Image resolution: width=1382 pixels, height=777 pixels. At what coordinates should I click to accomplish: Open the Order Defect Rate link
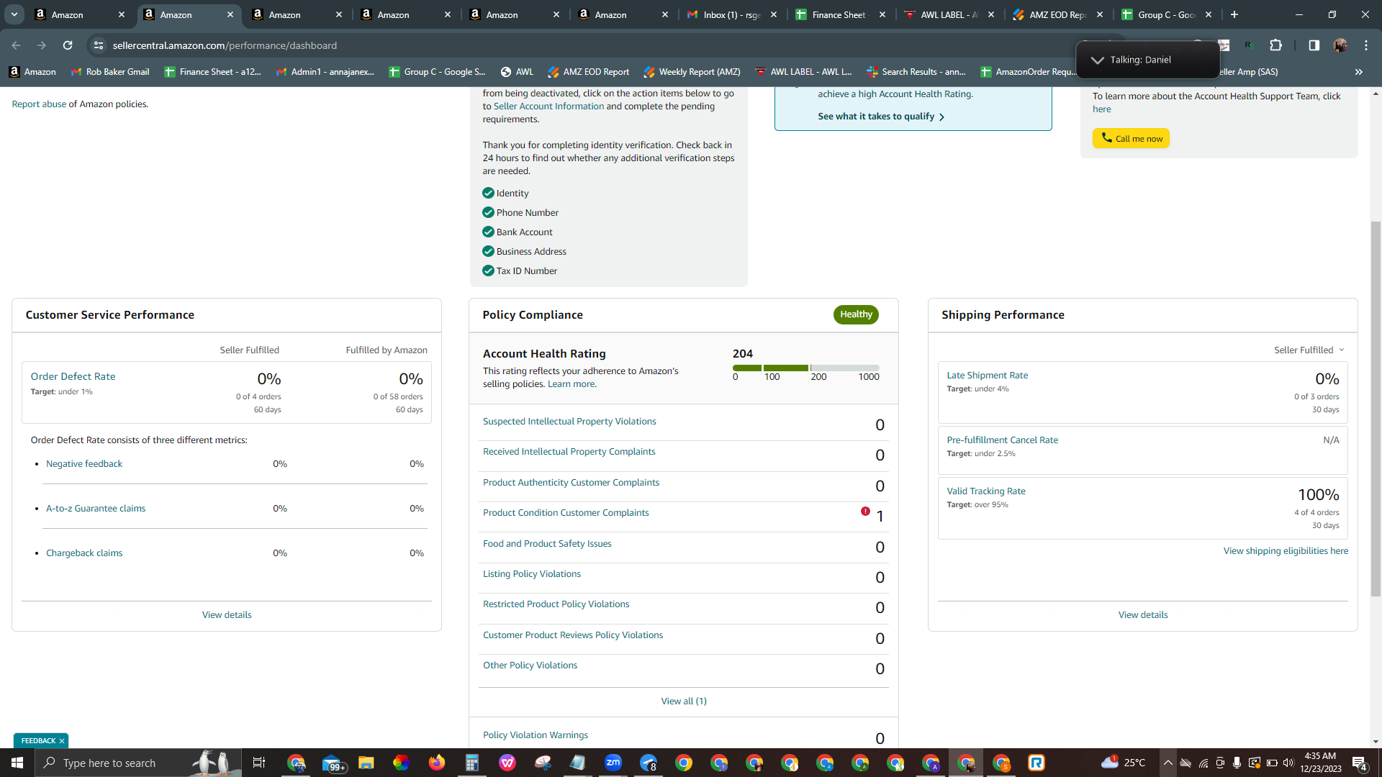(73, 376)
